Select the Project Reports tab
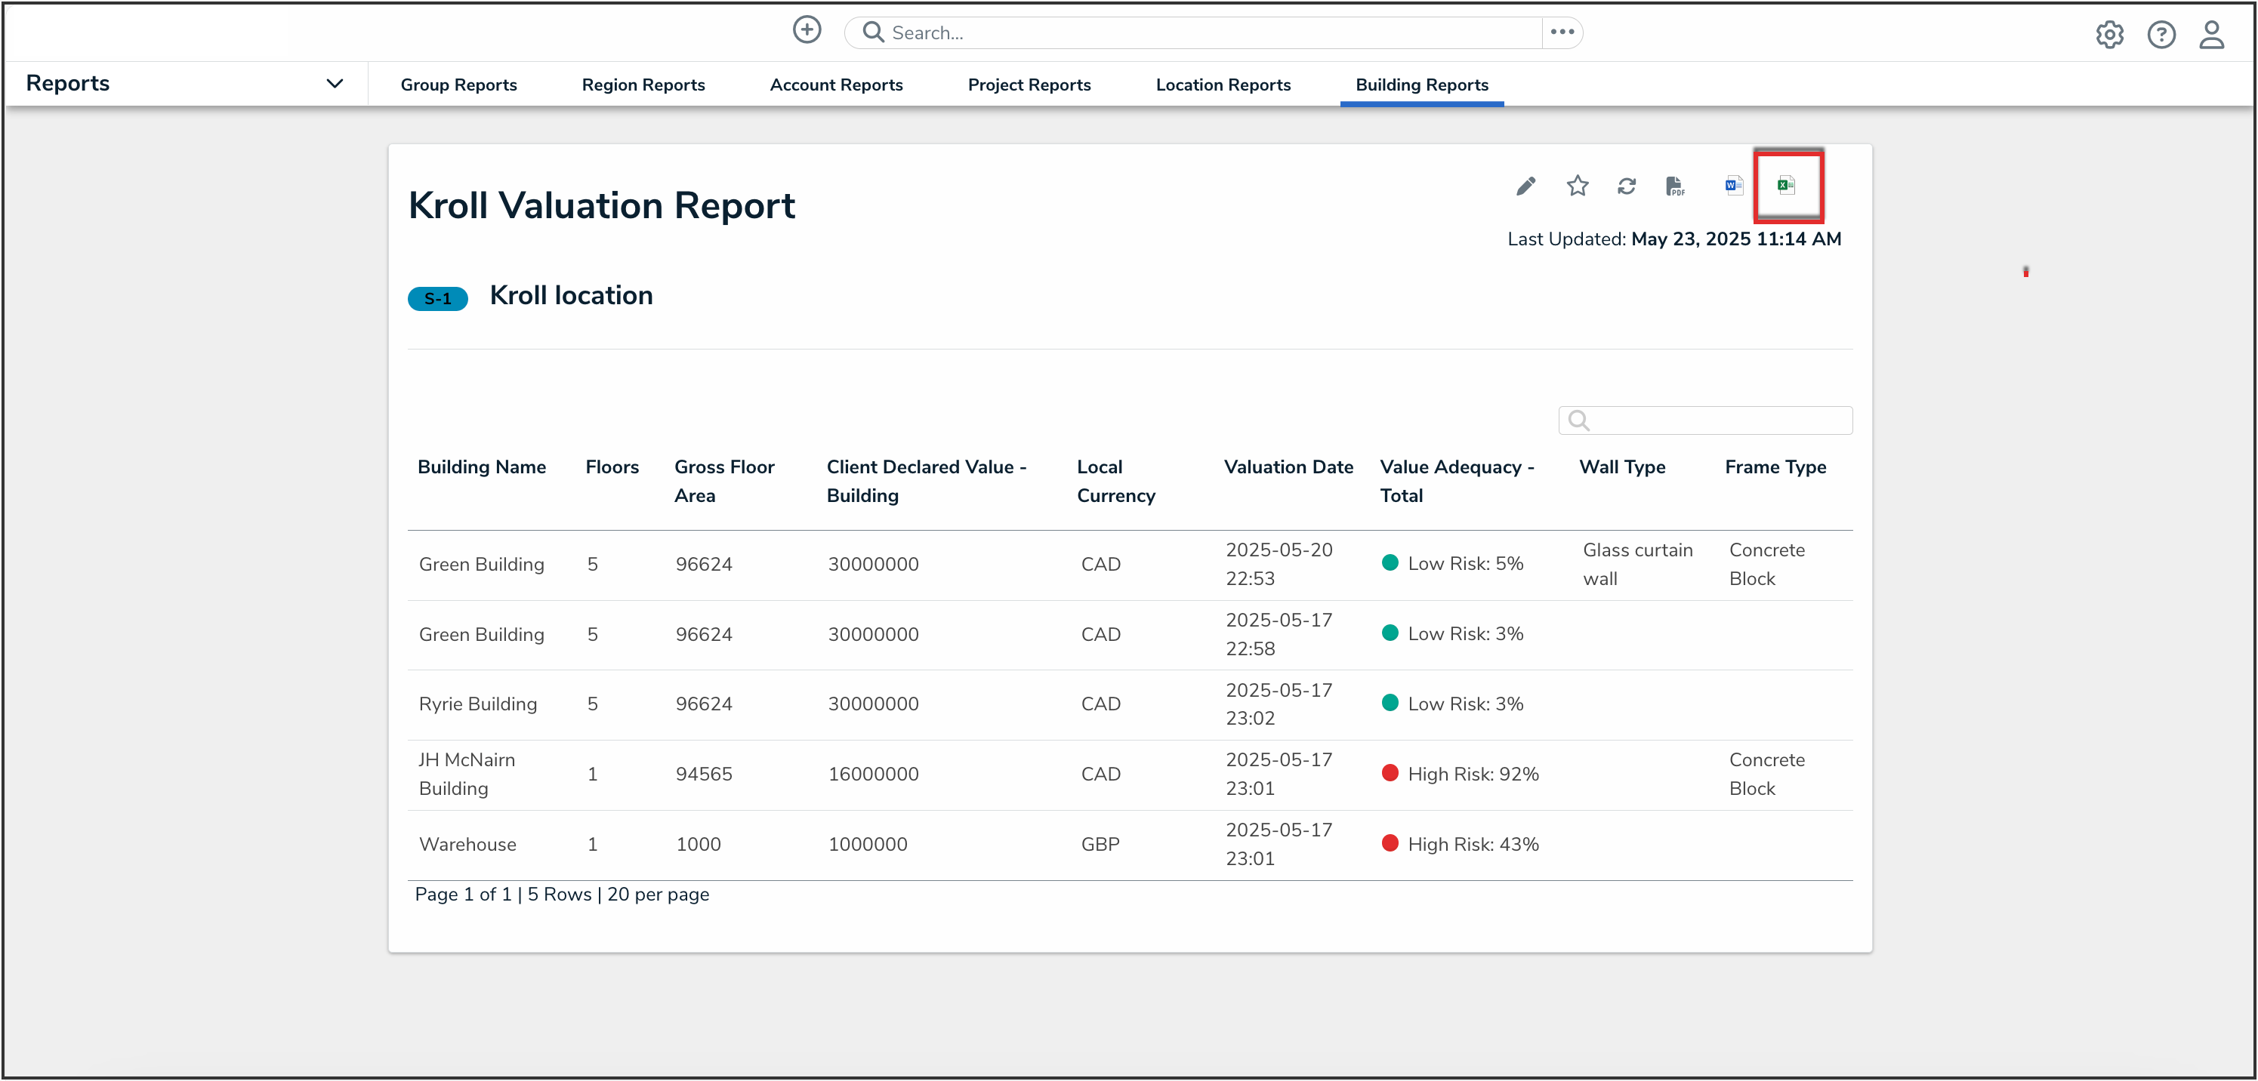Image resolution: width=2258 pixels, height=1081 pixels. click(x=1029, y=85)
